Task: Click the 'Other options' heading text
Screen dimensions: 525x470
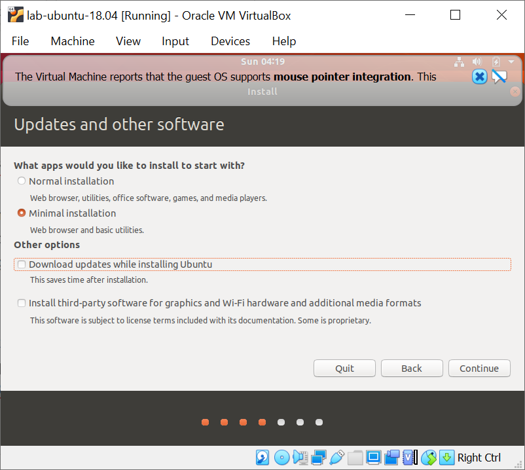Action: tap(47, 245)
